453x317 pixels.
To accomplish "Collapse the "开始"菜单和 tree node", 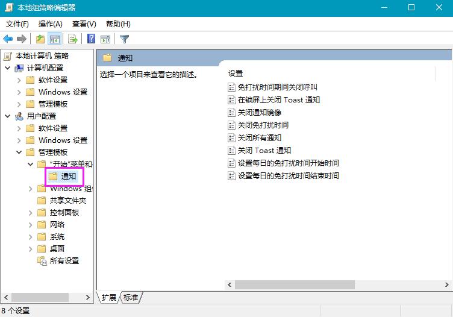I will pos(30,165).
